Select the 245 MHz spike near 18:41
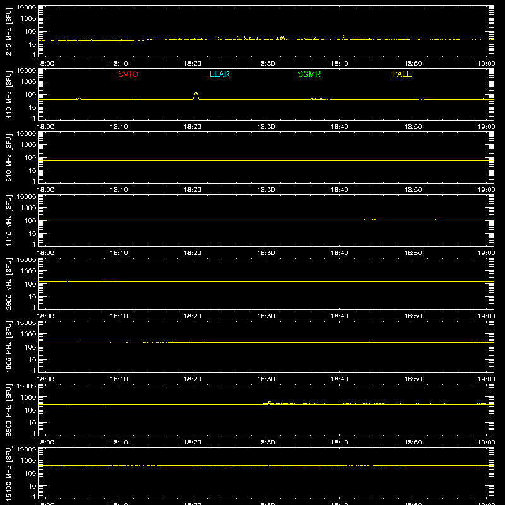 point(343,37)
